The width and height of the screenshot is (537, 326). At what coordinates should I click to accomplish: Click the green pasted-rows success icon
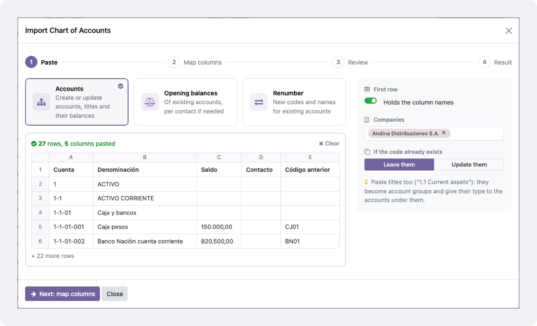34,144
